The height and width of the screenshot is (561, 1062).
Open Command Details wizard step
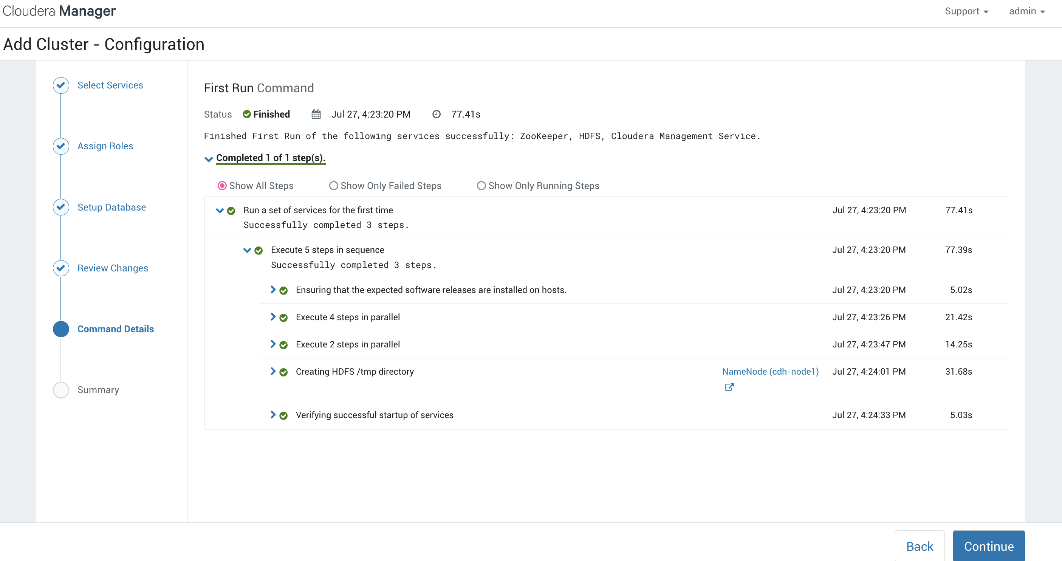point(115,329)
